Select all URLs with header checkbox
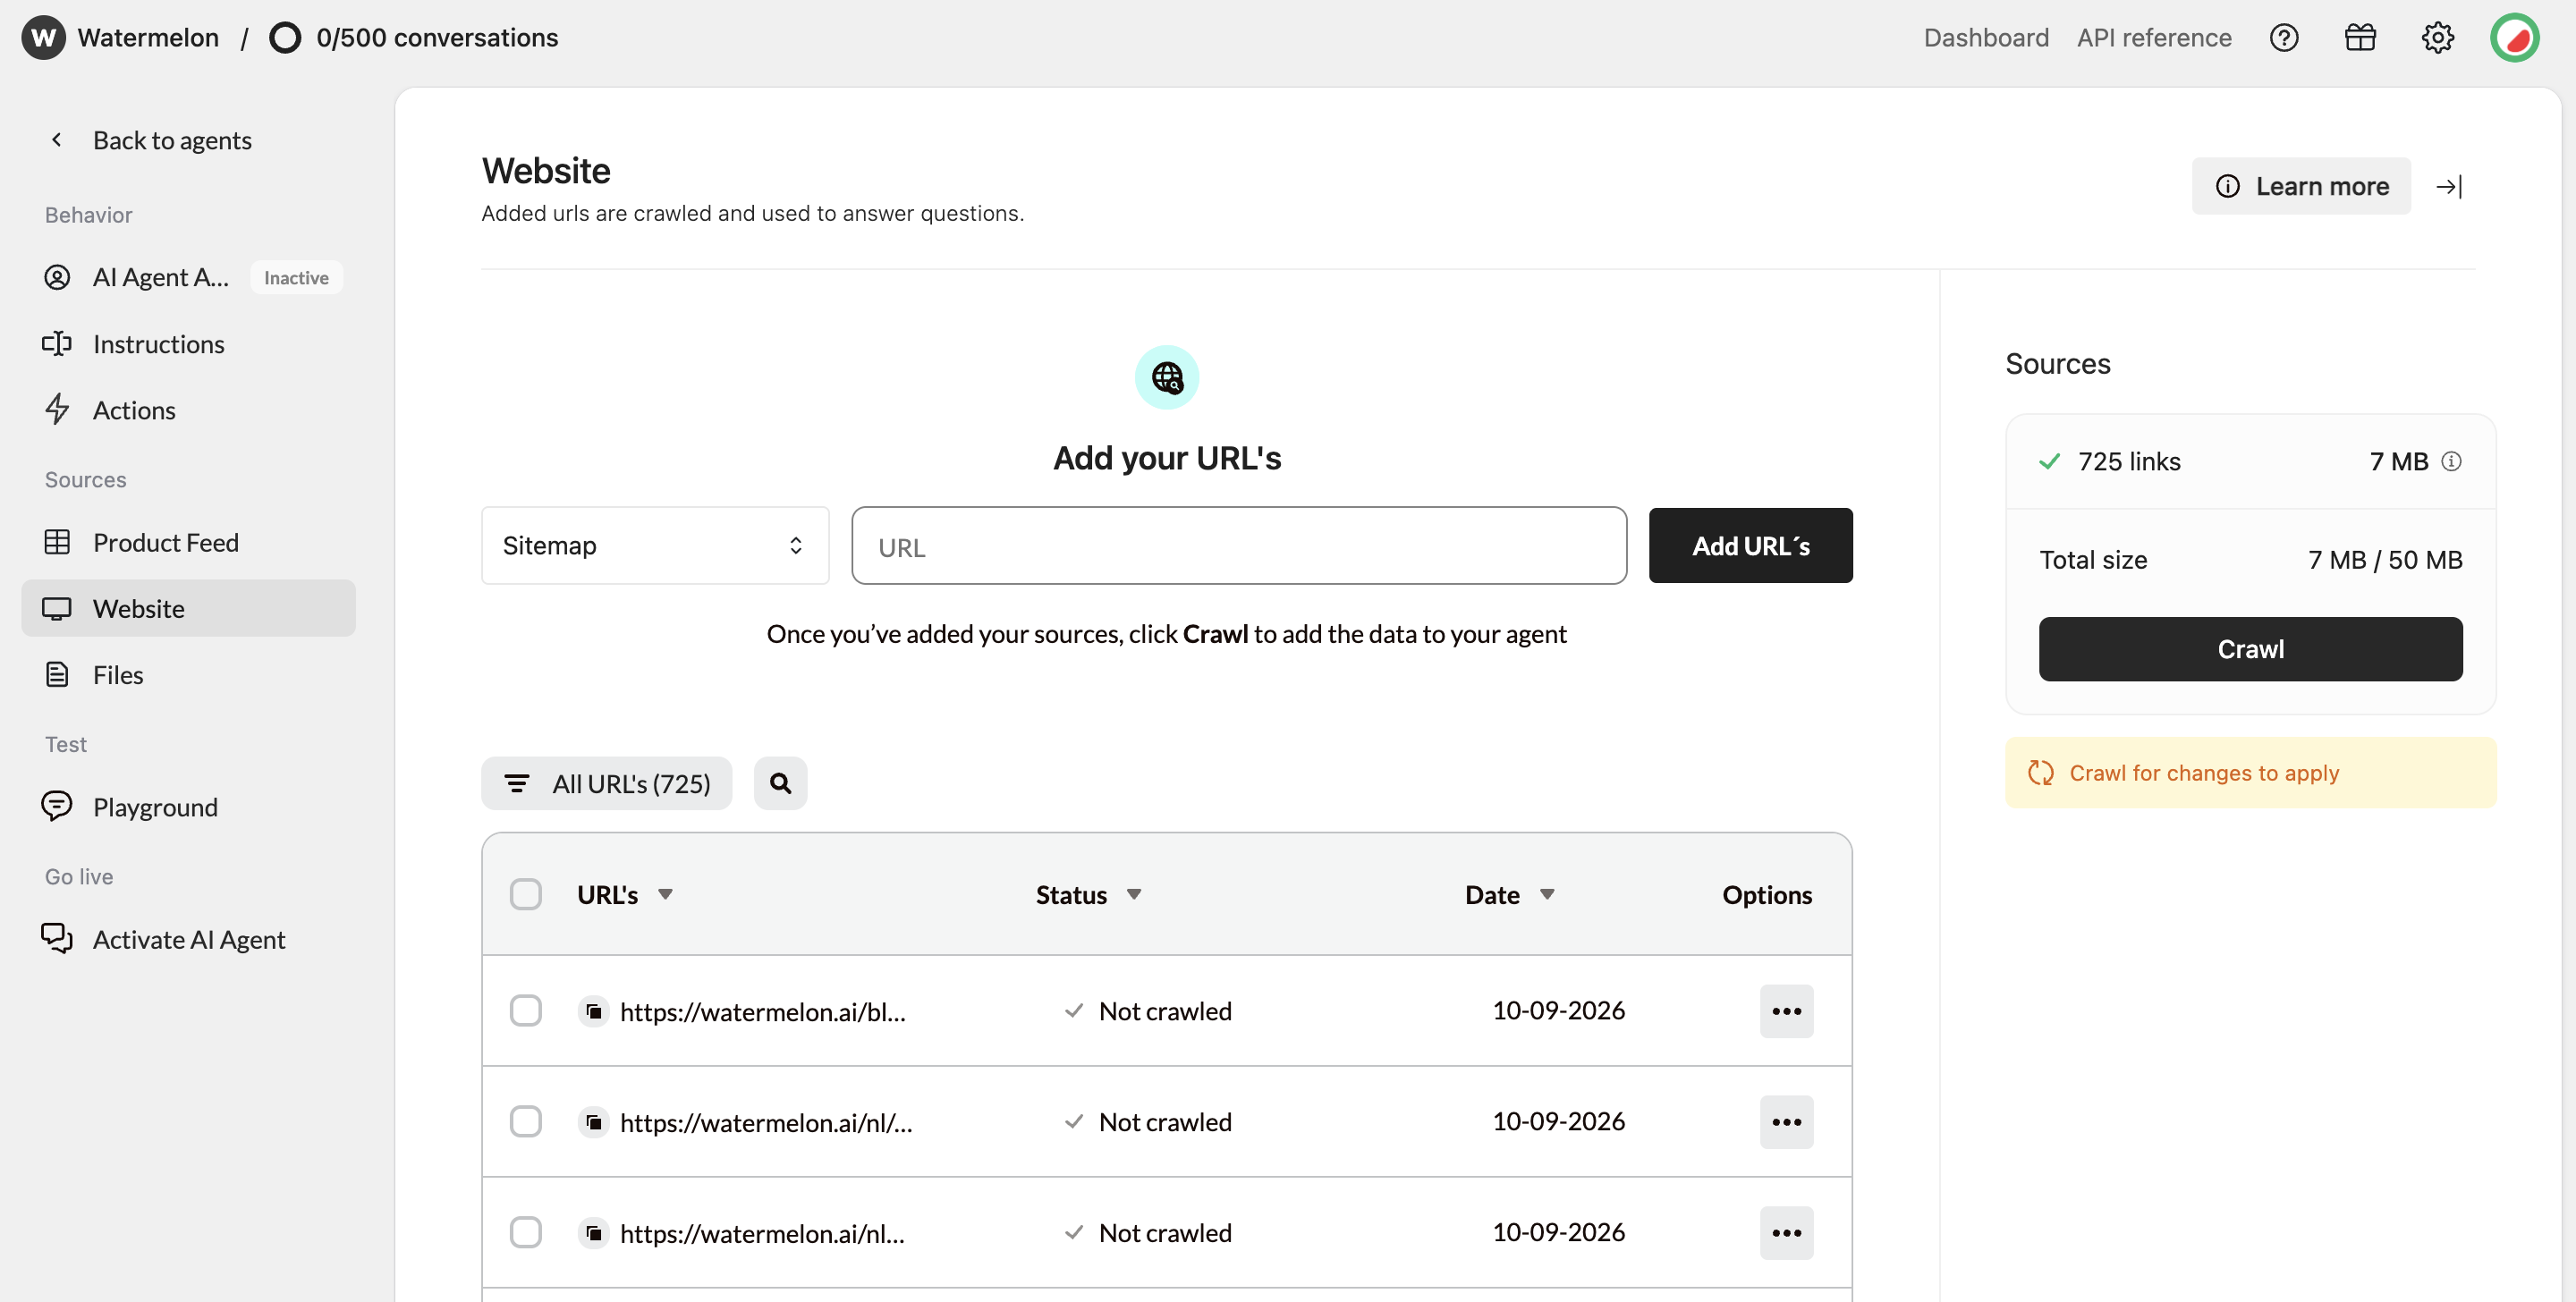Image resolution: width=2576 pixels, height=1302 pixels. 525,894
